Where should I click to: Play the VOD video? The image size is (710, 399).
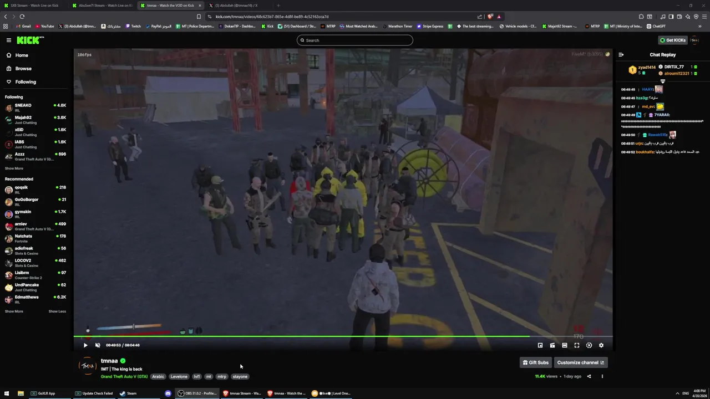coord(85,345)
